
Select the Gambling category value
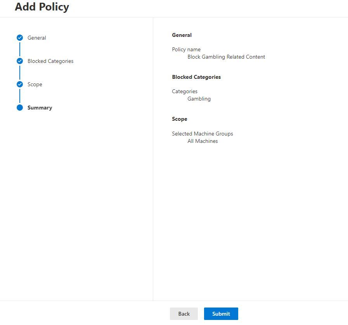click(199, 99)
